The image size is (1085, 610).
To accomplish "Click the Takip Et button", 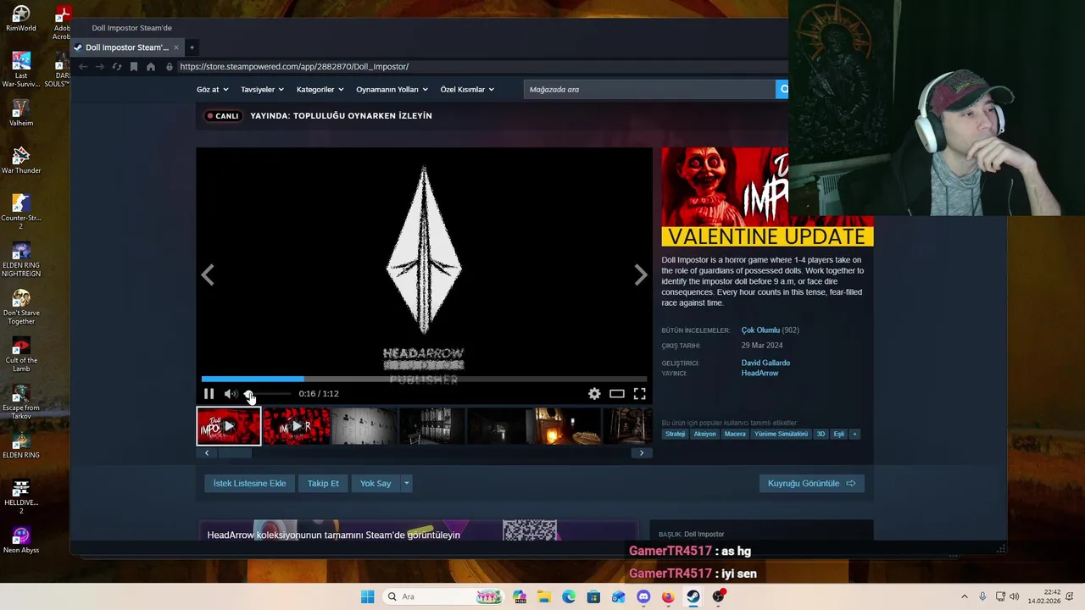I will [x=323, y=483].
